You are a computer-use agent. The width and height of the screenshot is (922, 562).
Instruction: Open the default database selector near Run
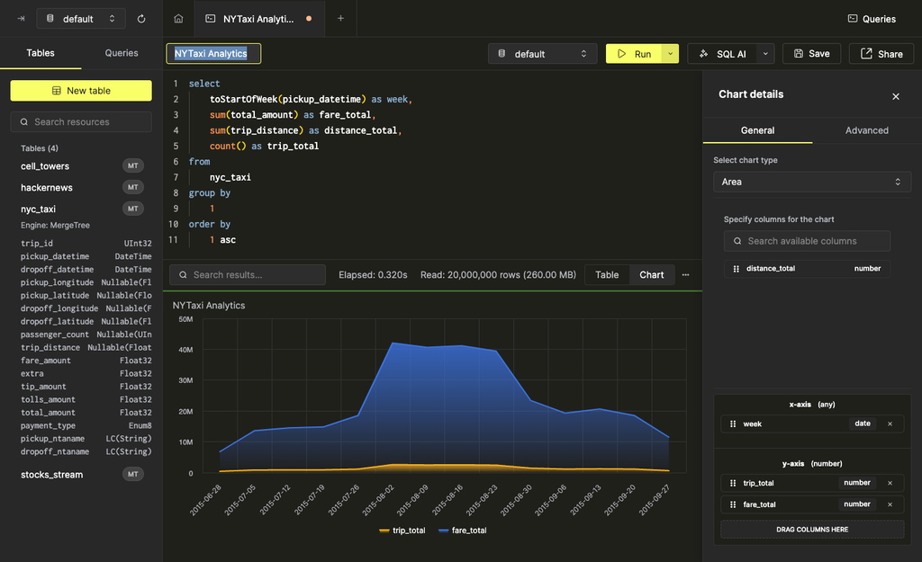point(542,53)
